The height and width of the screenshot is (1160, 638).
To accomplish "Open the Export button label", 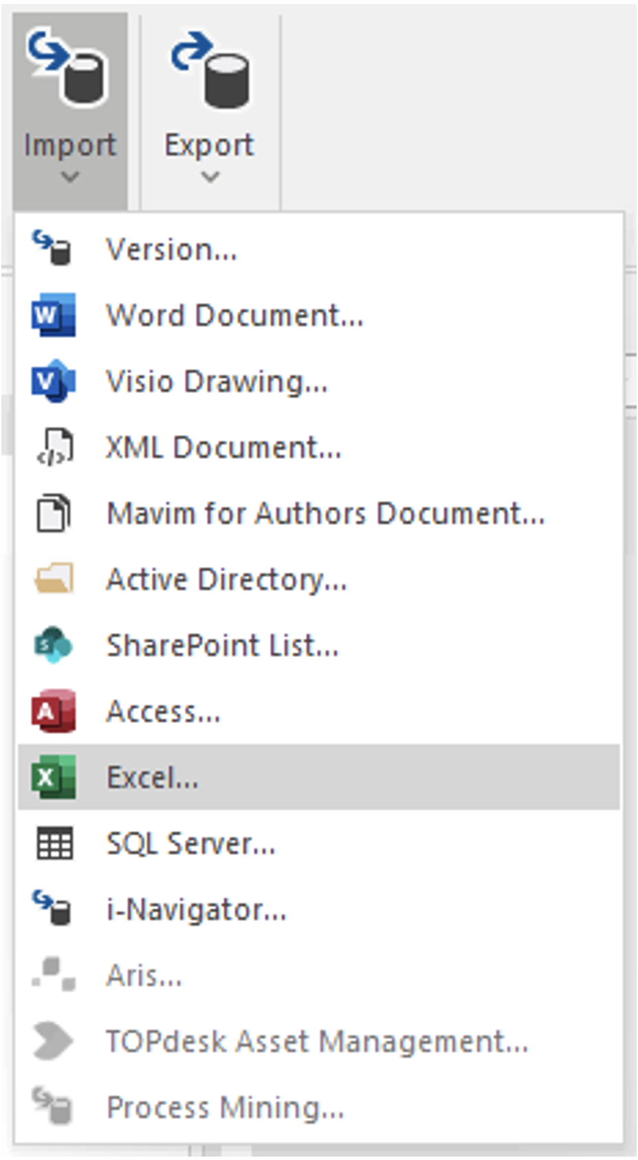I will (209, 146).
